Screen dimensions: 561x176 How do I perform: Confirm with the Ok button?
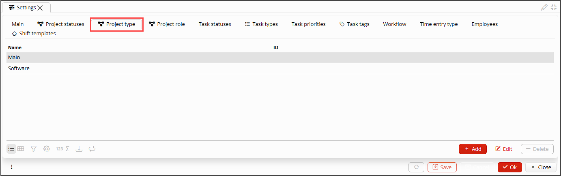point(510,167)
